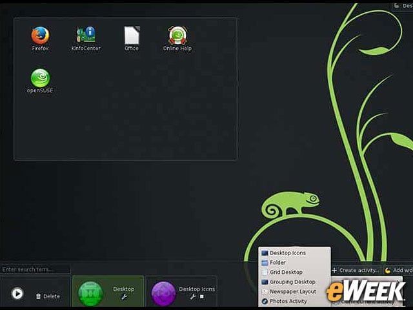Click the Delete activity trash button
This screenshot has width=413, height=310.
[48, 296]
